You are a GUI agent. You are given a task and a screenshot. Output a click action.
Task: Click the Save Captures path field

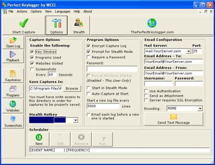click(x=46, y=89)
